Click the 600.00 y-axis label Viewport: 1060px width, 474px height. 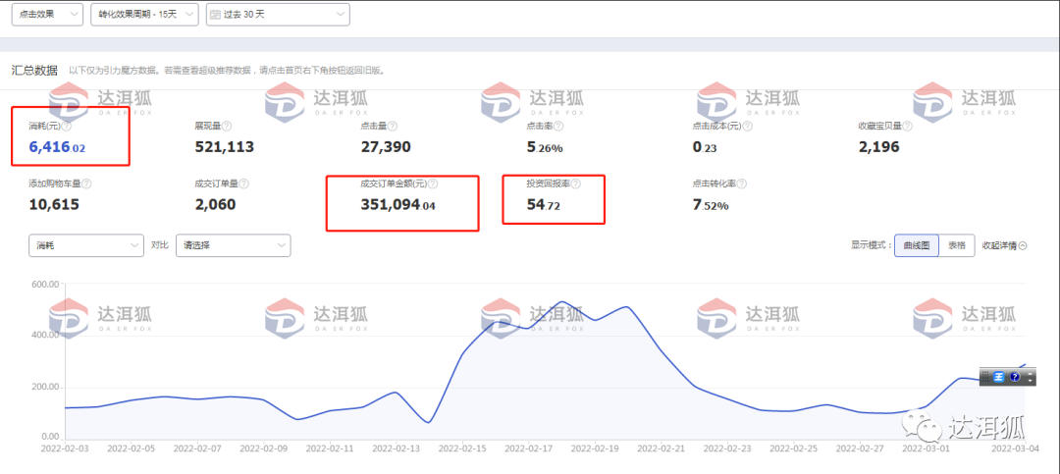(45, 284)
